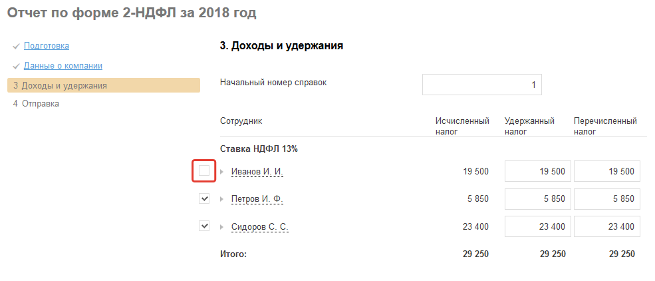655x281 pixels.
Task: Edit Петров's Перечисленный налог field
Action: tap(606, 199)
